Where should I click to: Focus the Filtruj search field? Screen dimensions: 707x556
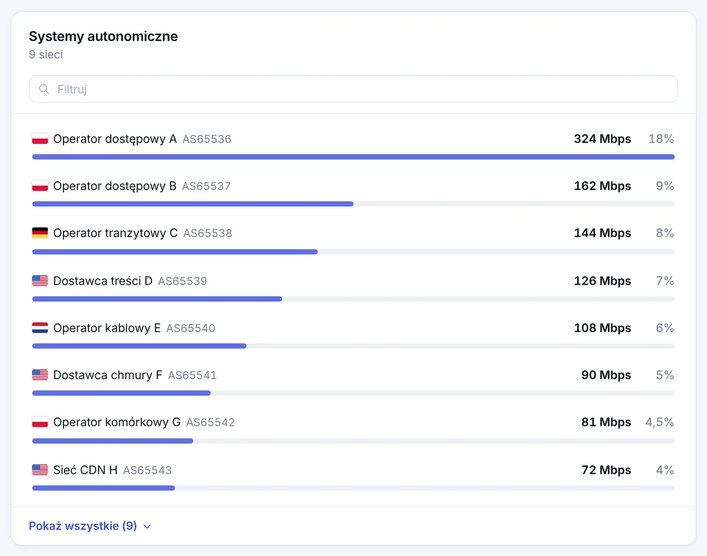tap(353, 89)
